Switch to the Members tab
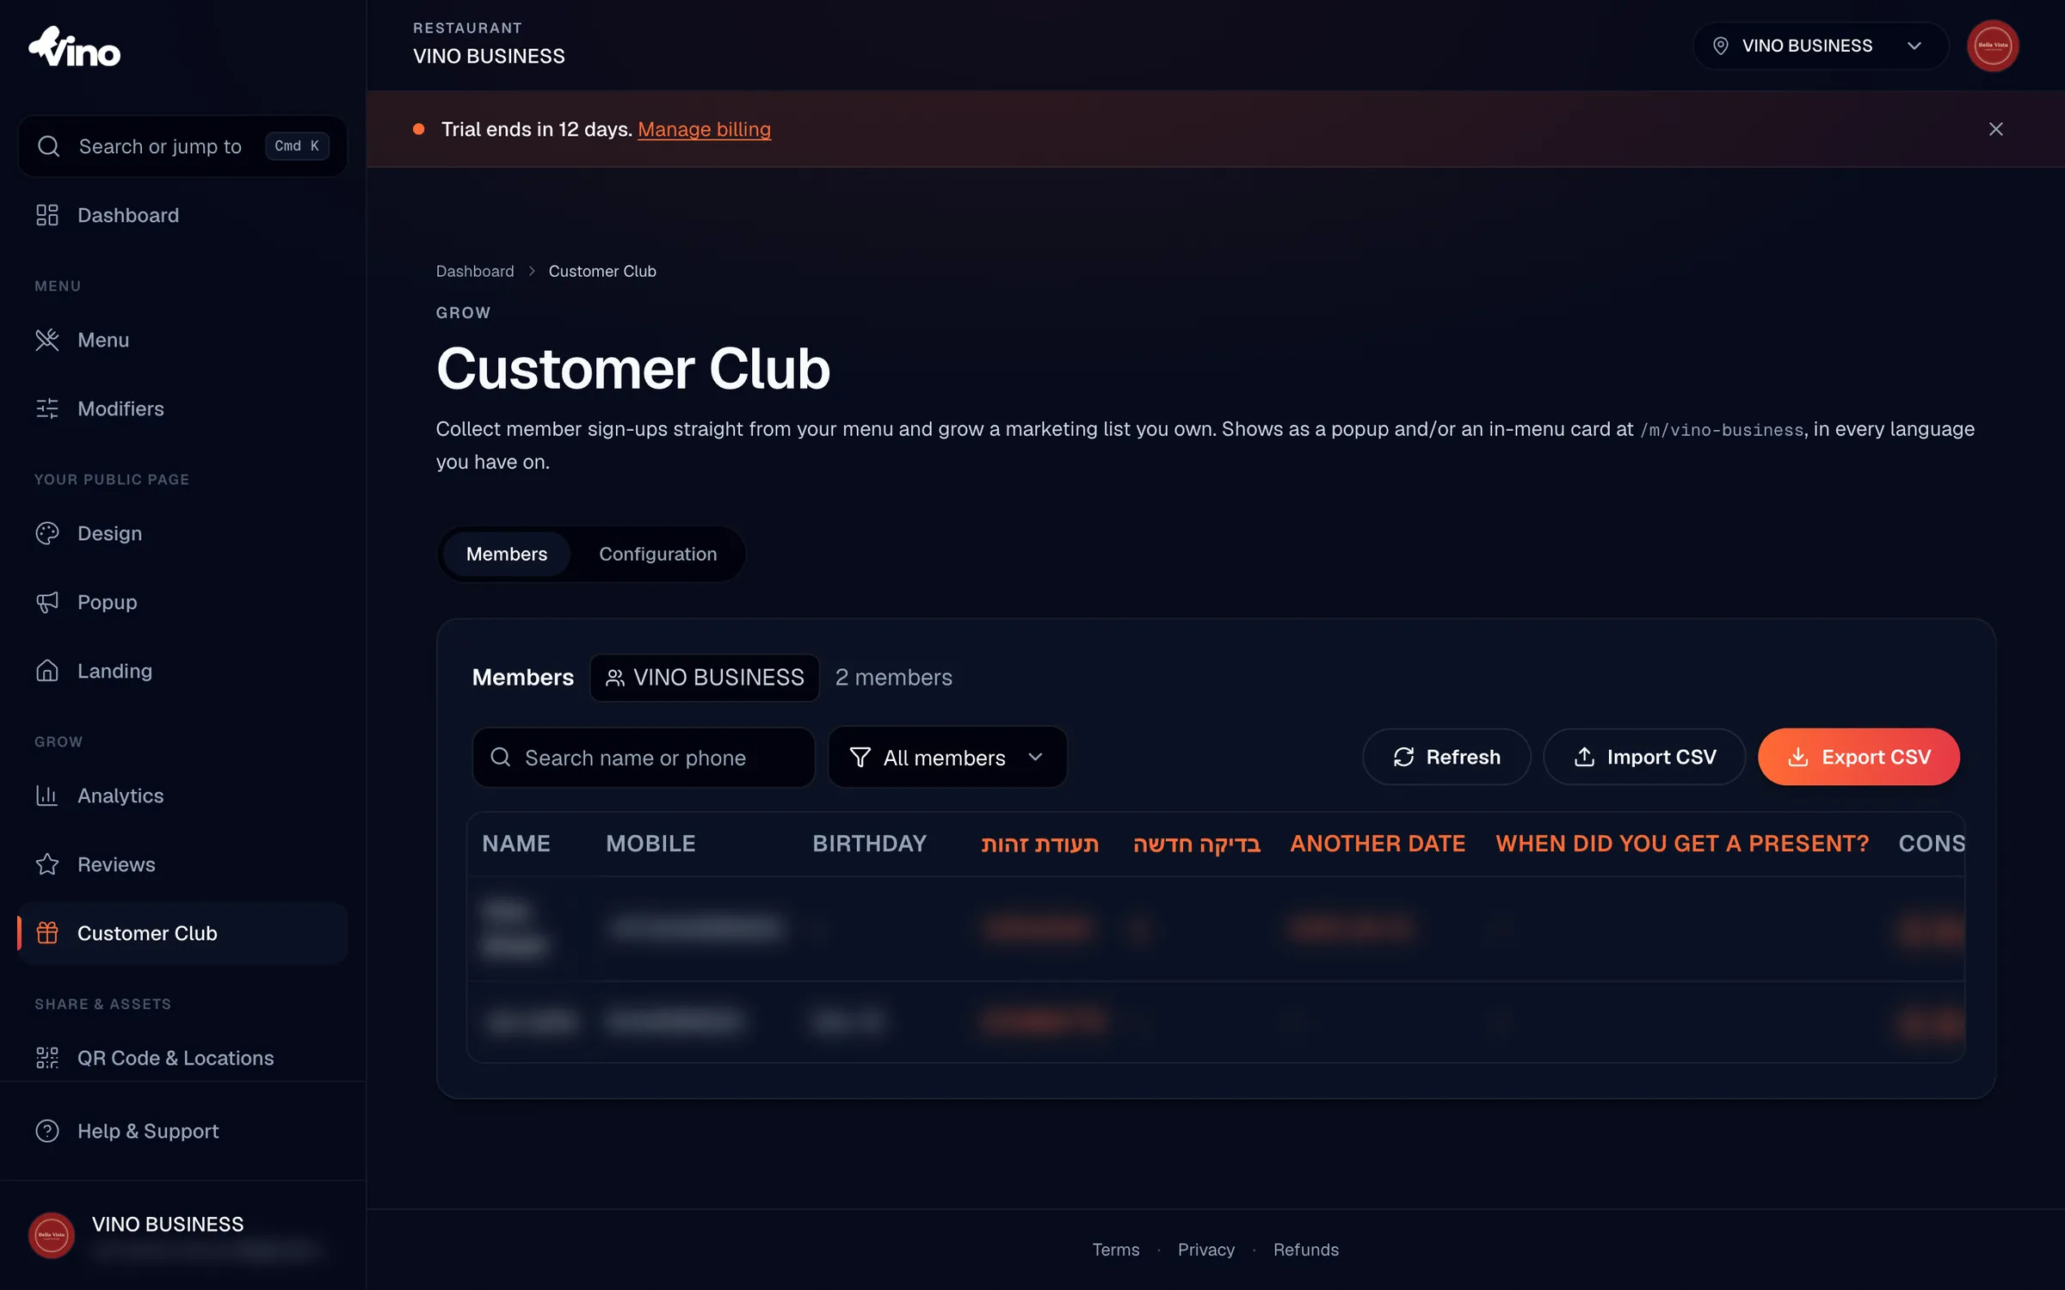The height and width of the screenshot is (1290, 2065). [507, 554]
